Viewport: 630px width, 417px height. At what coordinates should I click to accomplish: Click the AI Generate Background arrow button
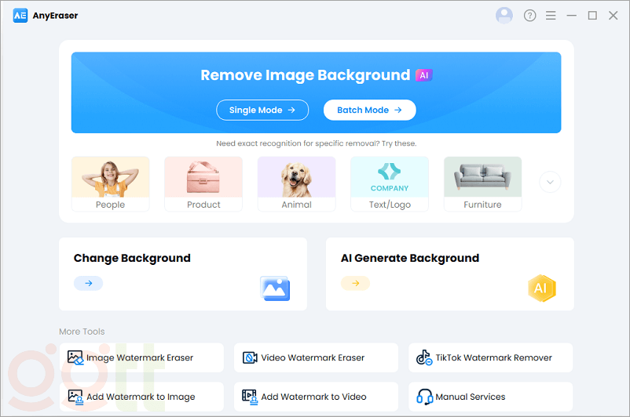coord(355,284)
